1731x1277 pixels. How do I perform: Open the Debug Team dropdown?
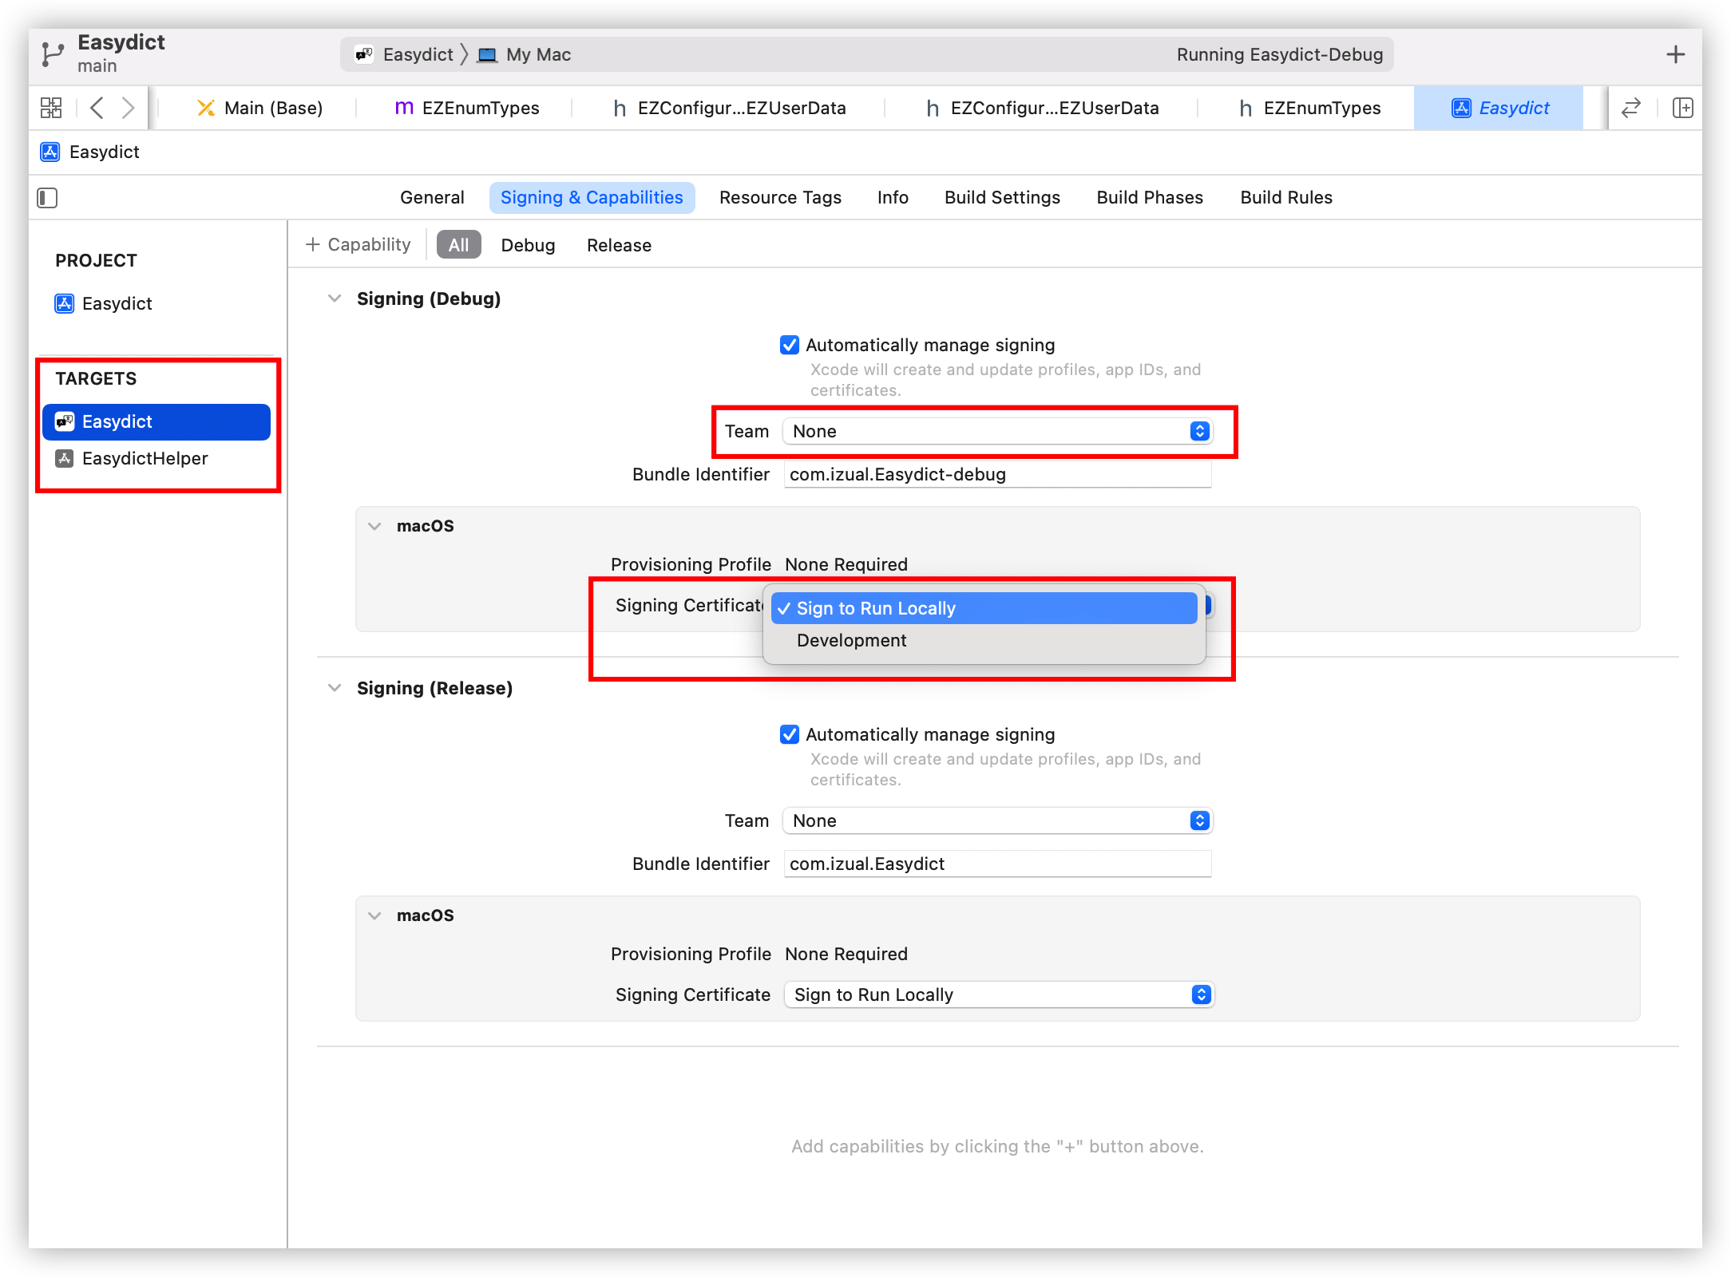coord(997,431)
